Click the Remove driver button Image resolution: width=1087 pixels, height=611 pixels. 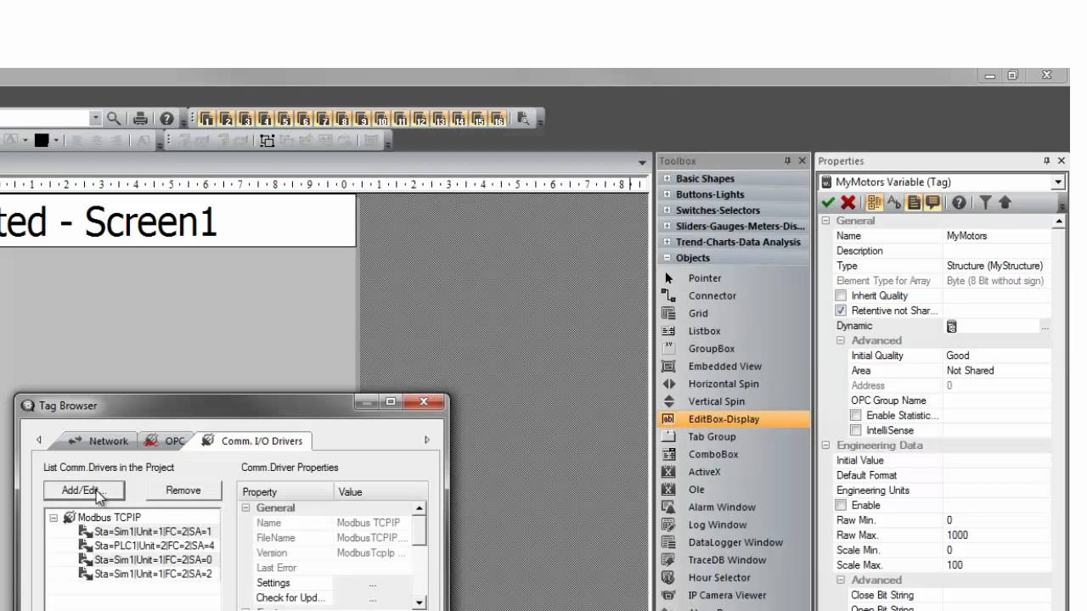[183, 490]
